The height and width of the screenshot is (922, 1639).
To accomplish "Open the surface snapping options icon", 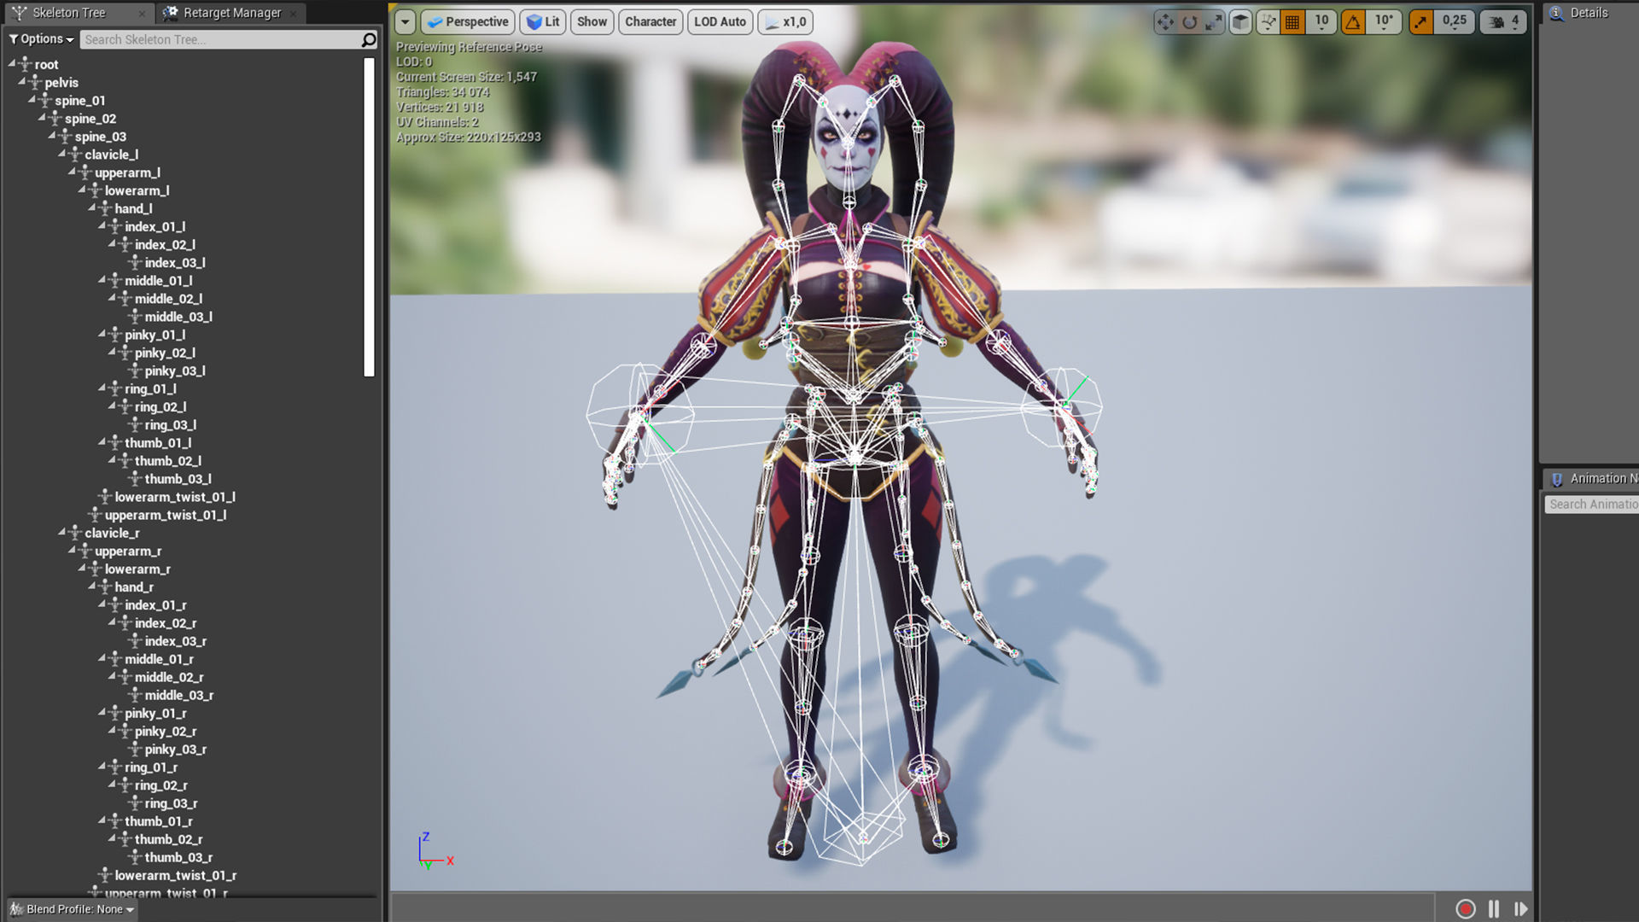I will click(1268, 22).
